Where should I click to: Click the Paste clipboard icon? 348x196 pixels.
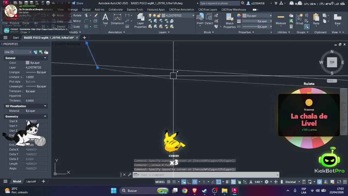316,19
